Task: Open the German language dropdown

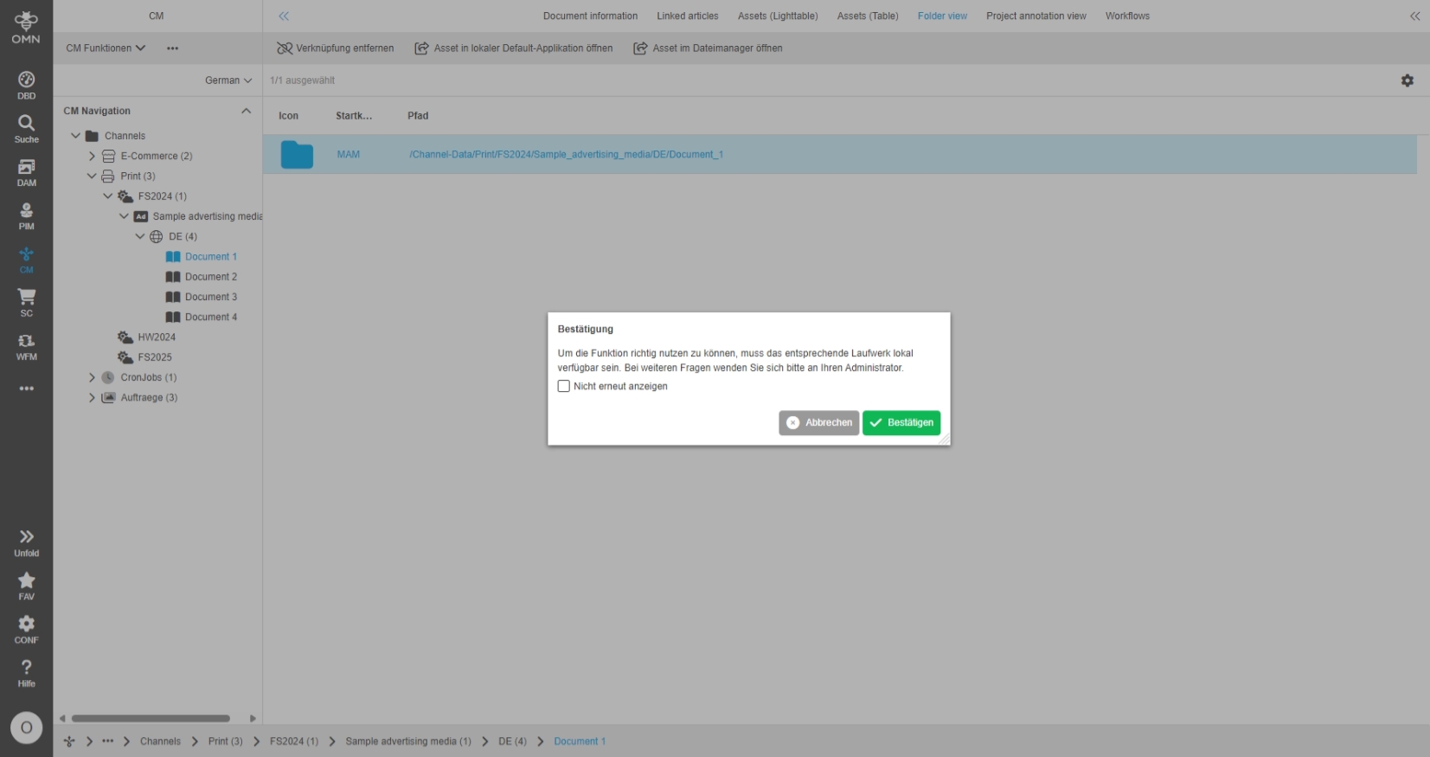Action: coord(228,80)
